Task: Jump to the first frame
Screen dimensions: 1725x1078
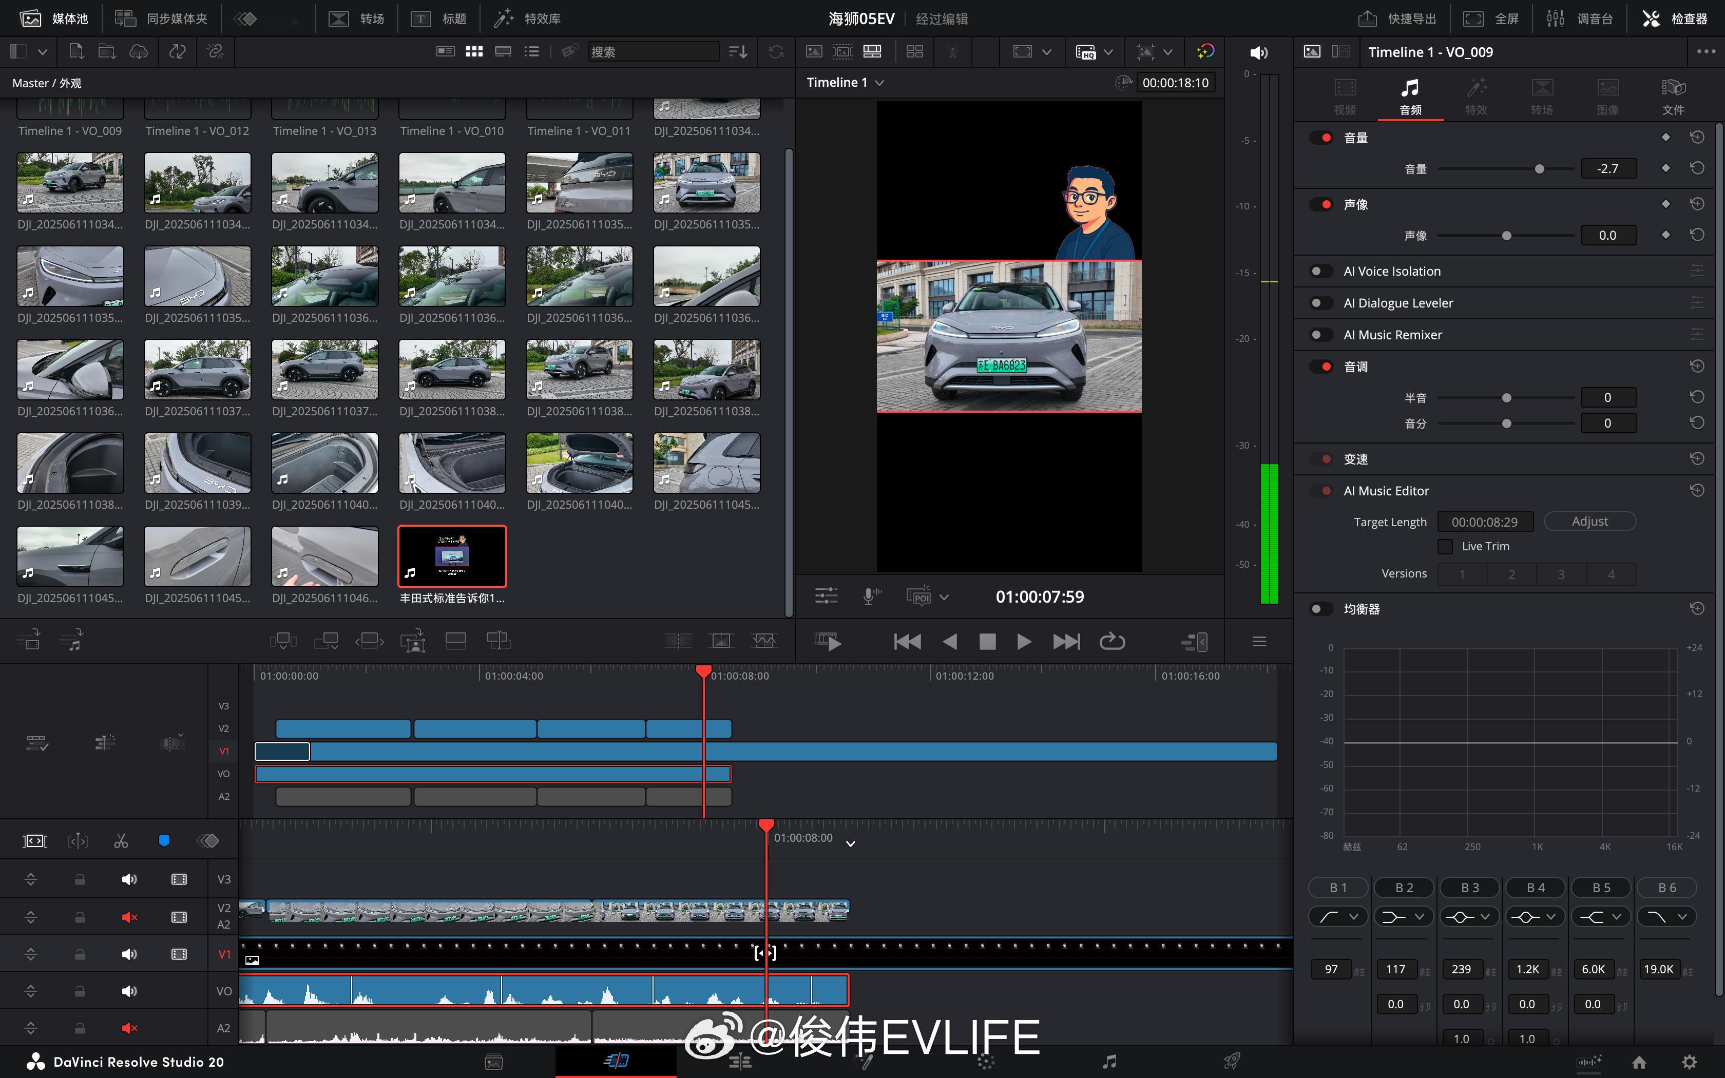Action: (907, 642)
